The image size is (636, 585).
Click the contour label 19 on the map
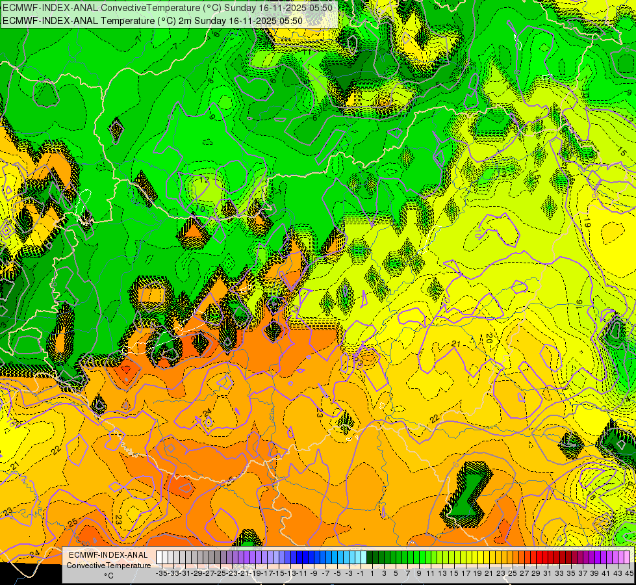[587, 222]
